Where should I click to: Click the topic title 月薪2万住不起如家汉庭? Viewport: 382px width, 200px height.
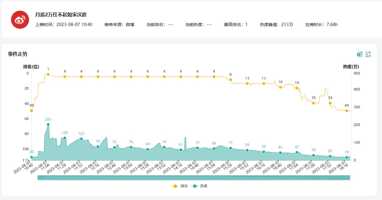click(61, 15)
